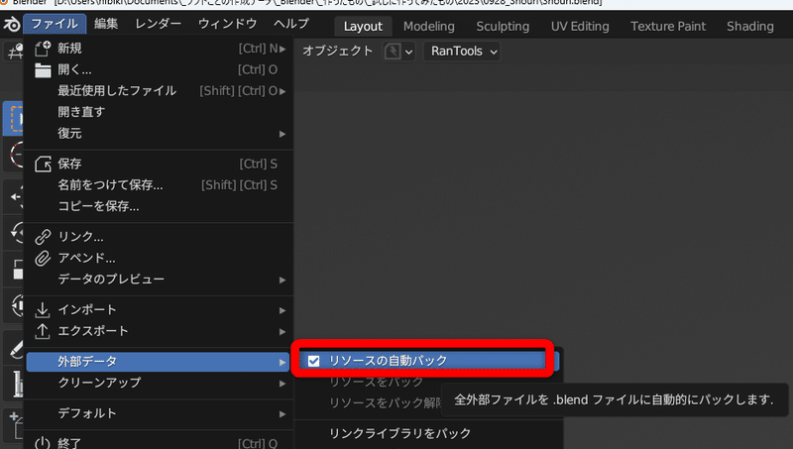Open the ファイル menu

[55, 24]
